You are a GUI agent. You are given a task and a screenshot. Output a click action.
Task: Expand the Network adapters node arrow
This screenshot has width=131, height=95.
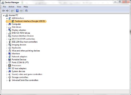pyautogui.click(x=7, y=57)
